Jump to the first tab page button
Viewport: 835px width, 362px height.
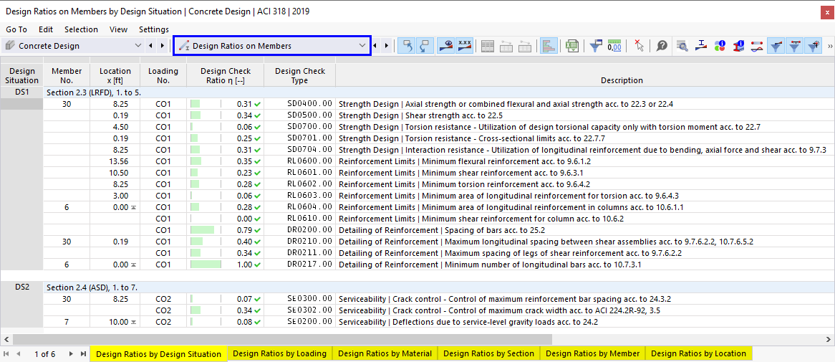(6, 353)
